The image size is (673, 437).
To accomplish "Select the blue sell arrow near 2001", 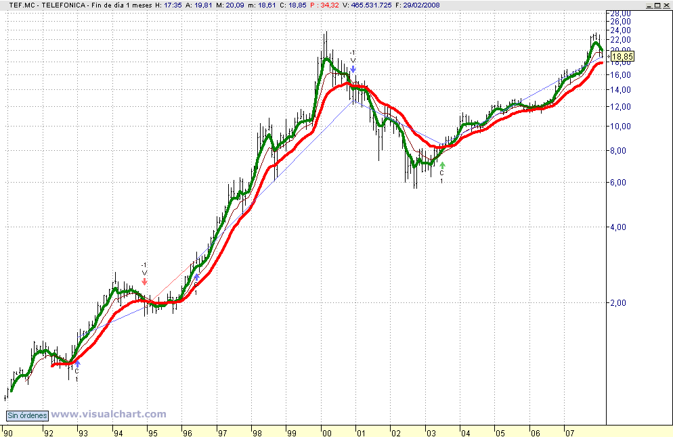I will pyautogui.click(x=353, y=68).
